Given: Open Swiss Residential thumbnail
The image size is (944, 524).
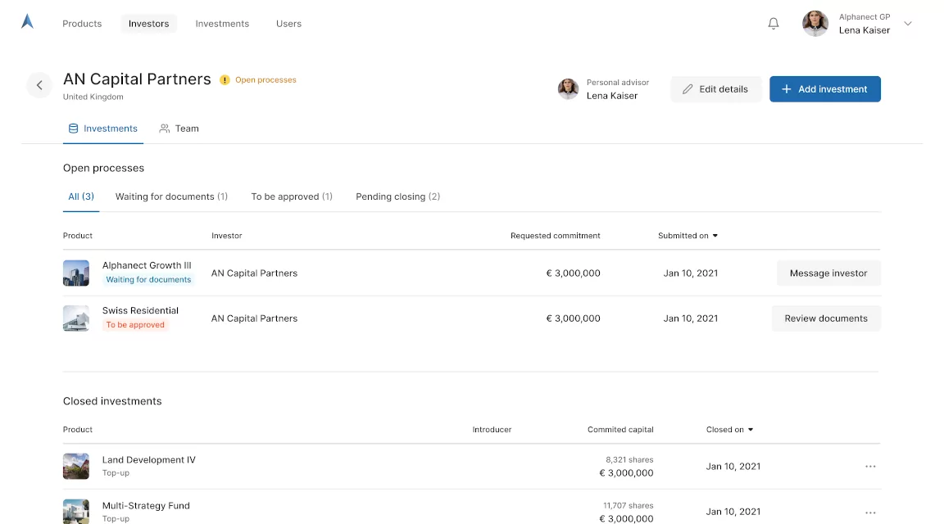Looking at the screenshot, I should 76,318.
